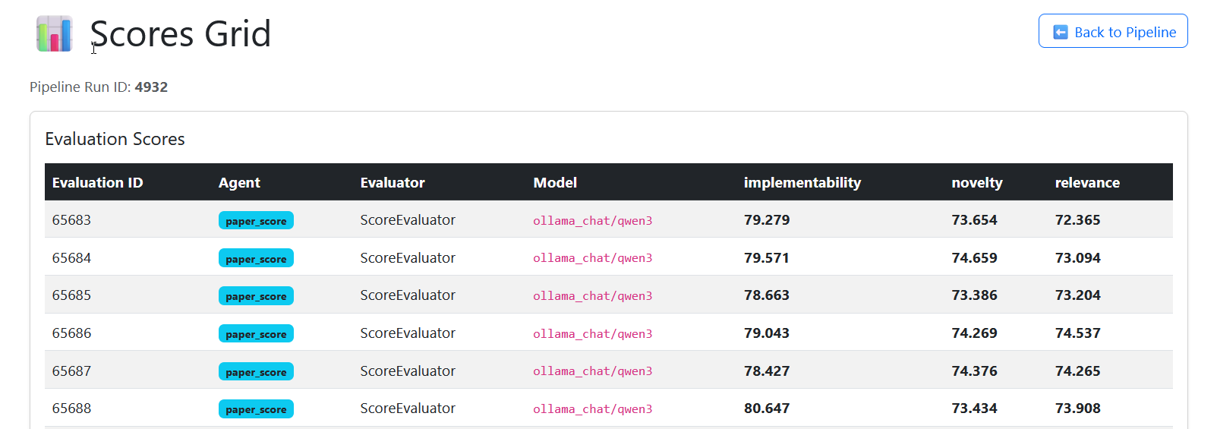Click the novelty column header

(976, 183)
